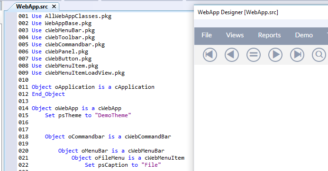Click "cWebCommandbar.pkg" on line 005
328x171 pixels.
[75, 44]
